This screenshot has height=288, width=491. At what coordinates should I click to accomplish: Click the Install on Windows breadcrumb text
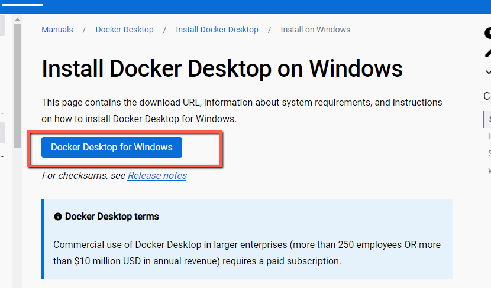pos(315,30)
